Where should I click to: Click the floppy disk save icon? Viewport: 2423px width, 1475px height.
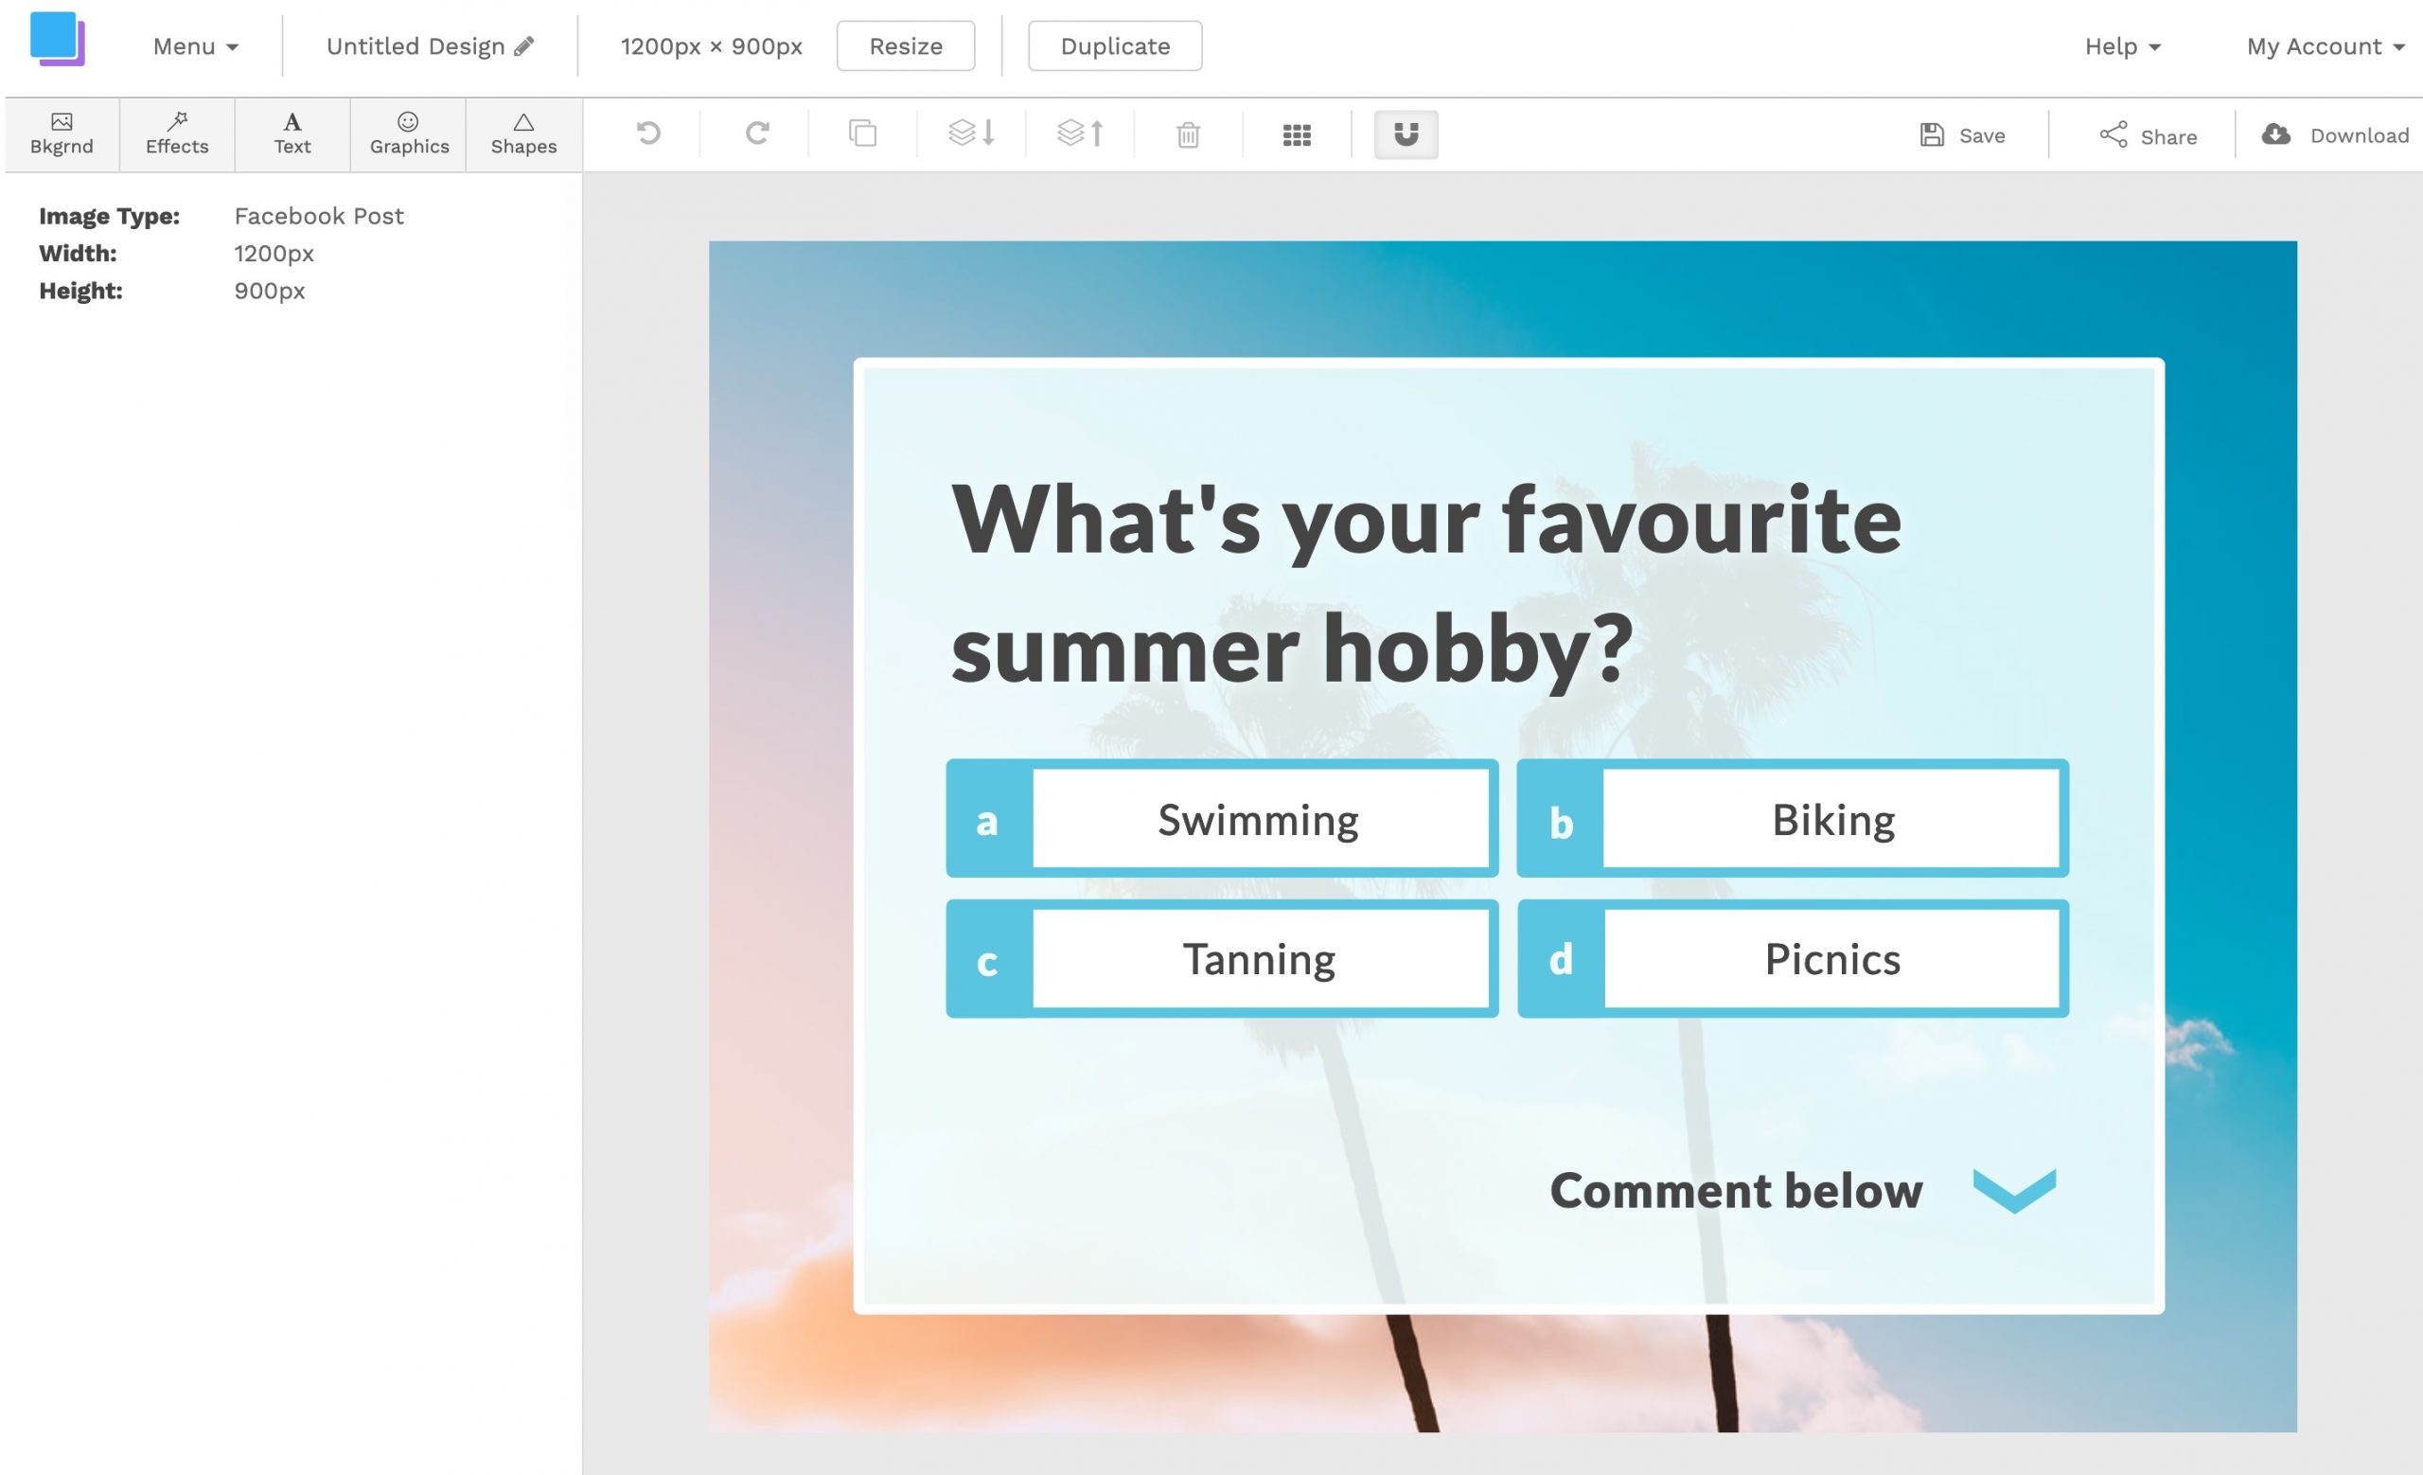pyautogui.click(x=1932, y=134)
